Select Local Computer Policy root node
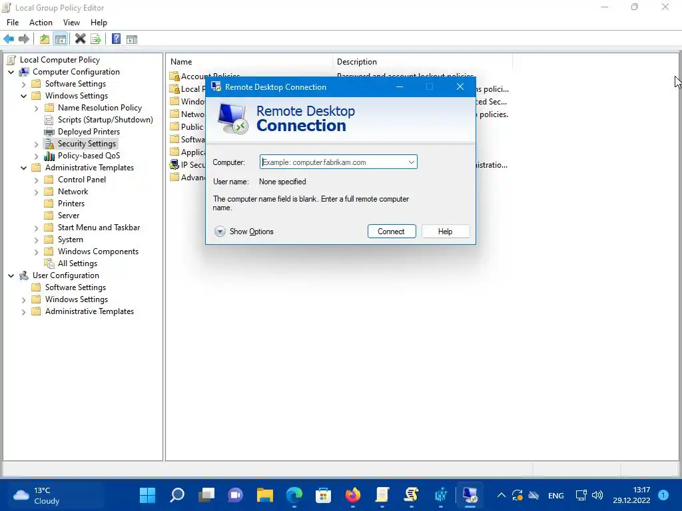 click(59, 59)
